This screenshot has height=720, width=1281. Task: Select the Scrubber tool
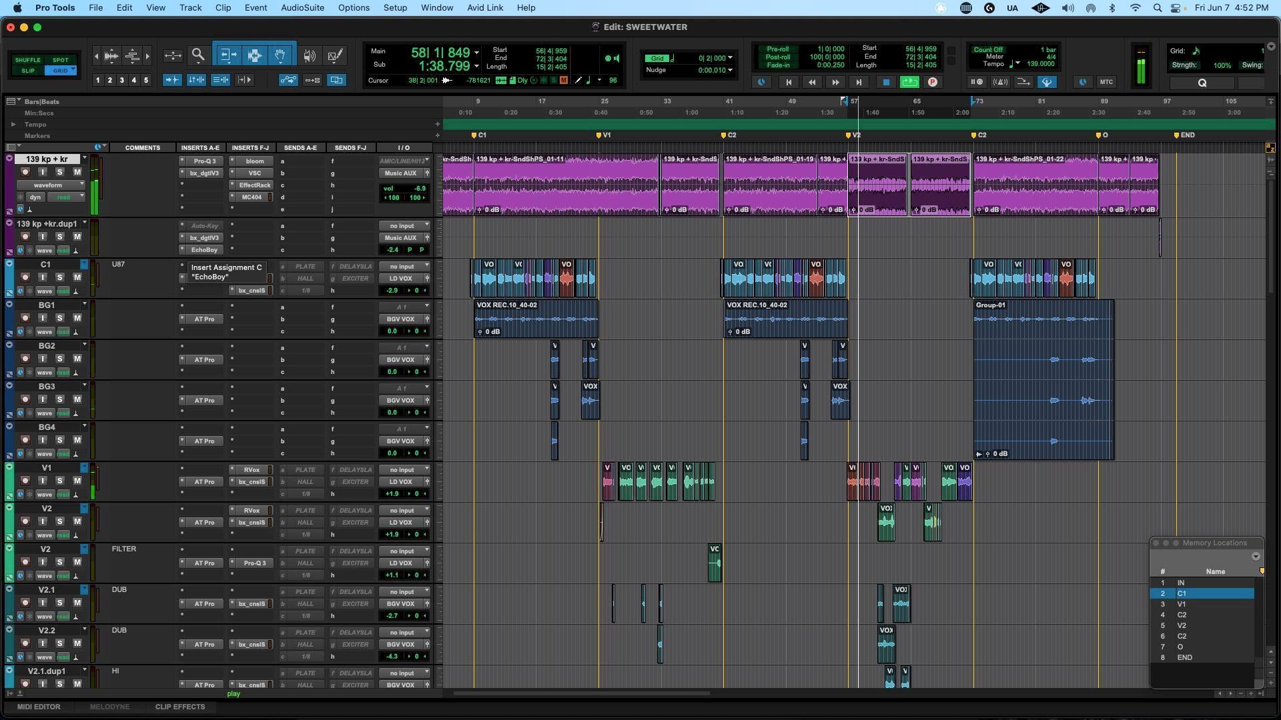[309, 56]
